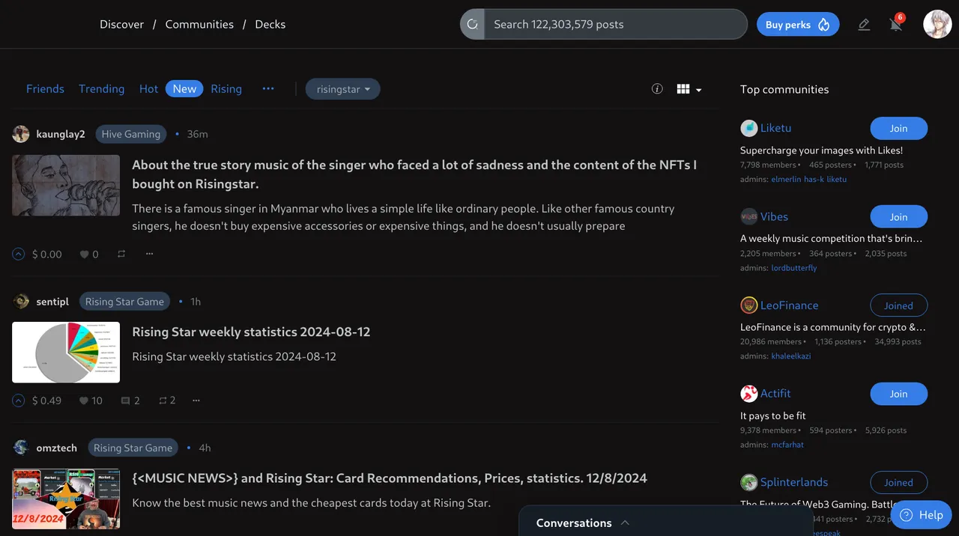The image size is (959, 536).
Task: Open Vibes community logo
Action: [748, 216]
